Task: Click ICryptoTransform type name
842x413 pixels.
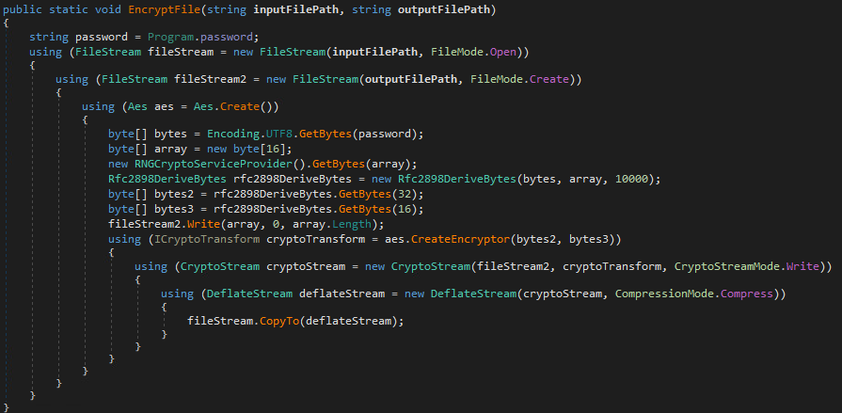Action: click(x=207, y=240)
